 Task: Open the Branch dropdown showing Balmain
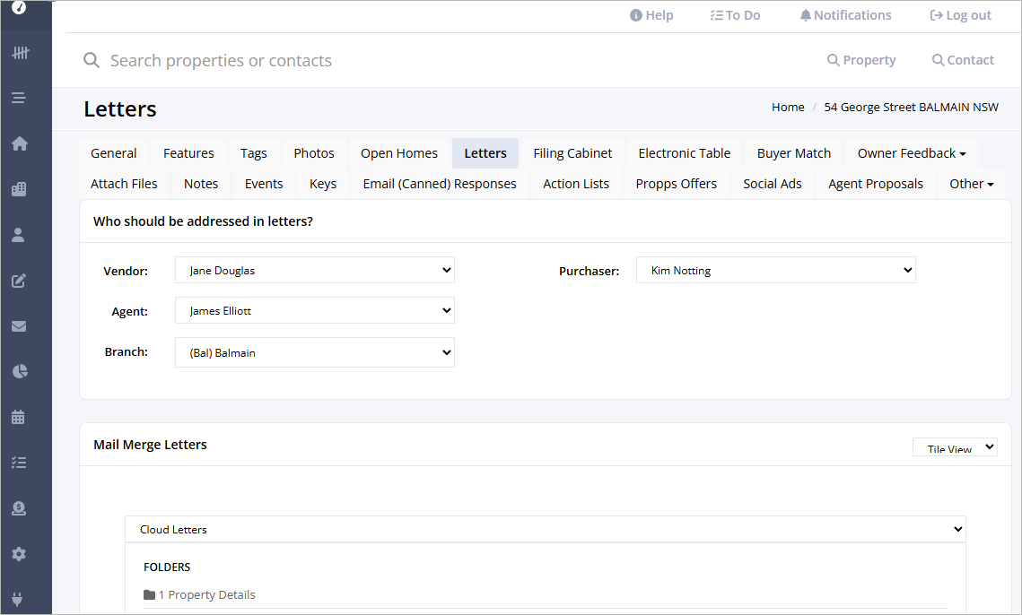(x=314, y=352)
